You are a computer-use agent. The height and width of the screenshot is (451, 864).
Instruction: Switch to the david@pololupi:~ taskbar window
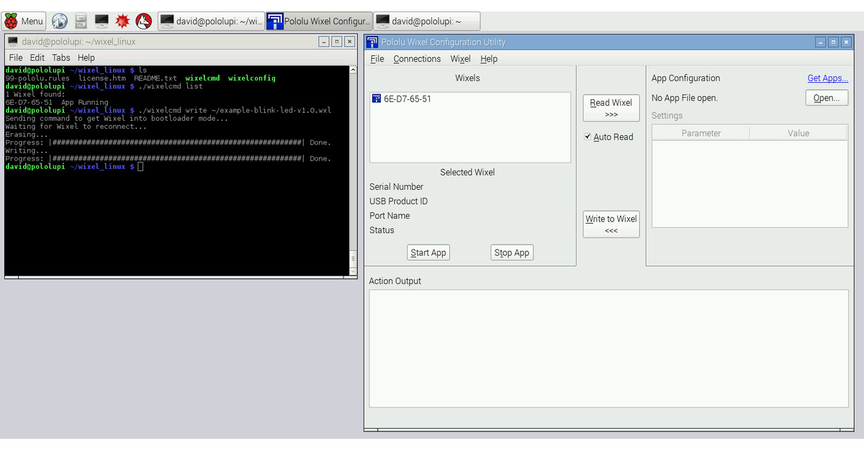point(426,21)
